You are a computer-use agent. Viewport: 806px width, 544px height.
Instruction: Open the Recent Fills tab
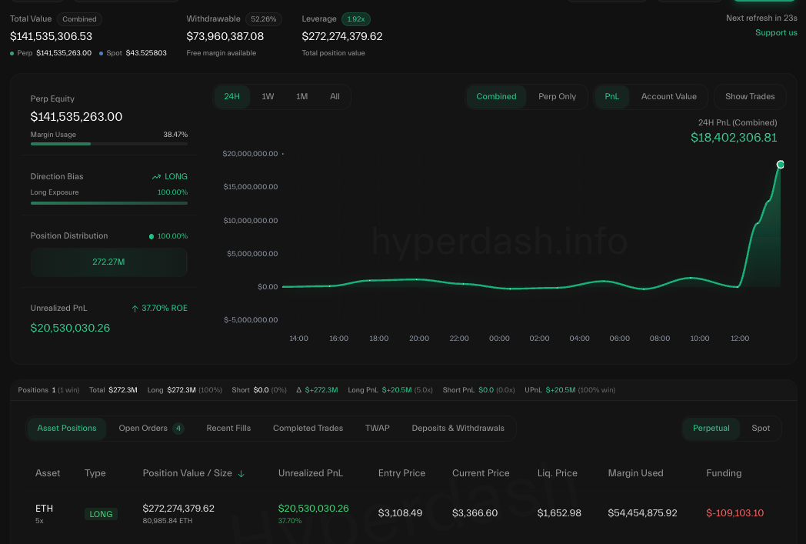[228, 429]
